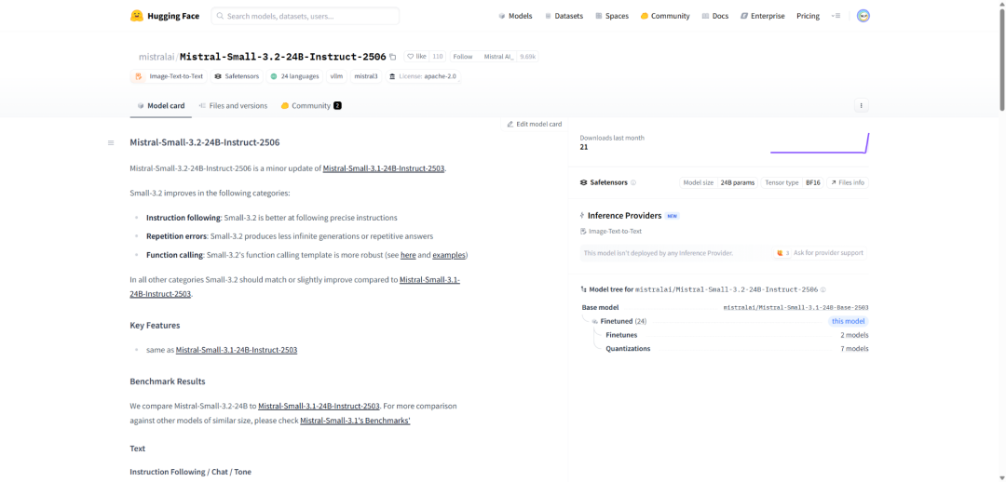Click the Model size 24B params badge
Image resolution: width=1006 pixels, height=482 pixels.
pyautogui.click(x=718, y=182)
